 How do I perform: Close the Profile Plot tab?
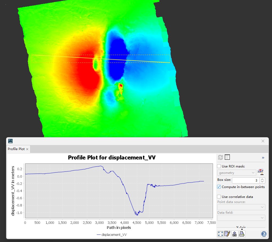pyautogui.click(x=27, y=149)
